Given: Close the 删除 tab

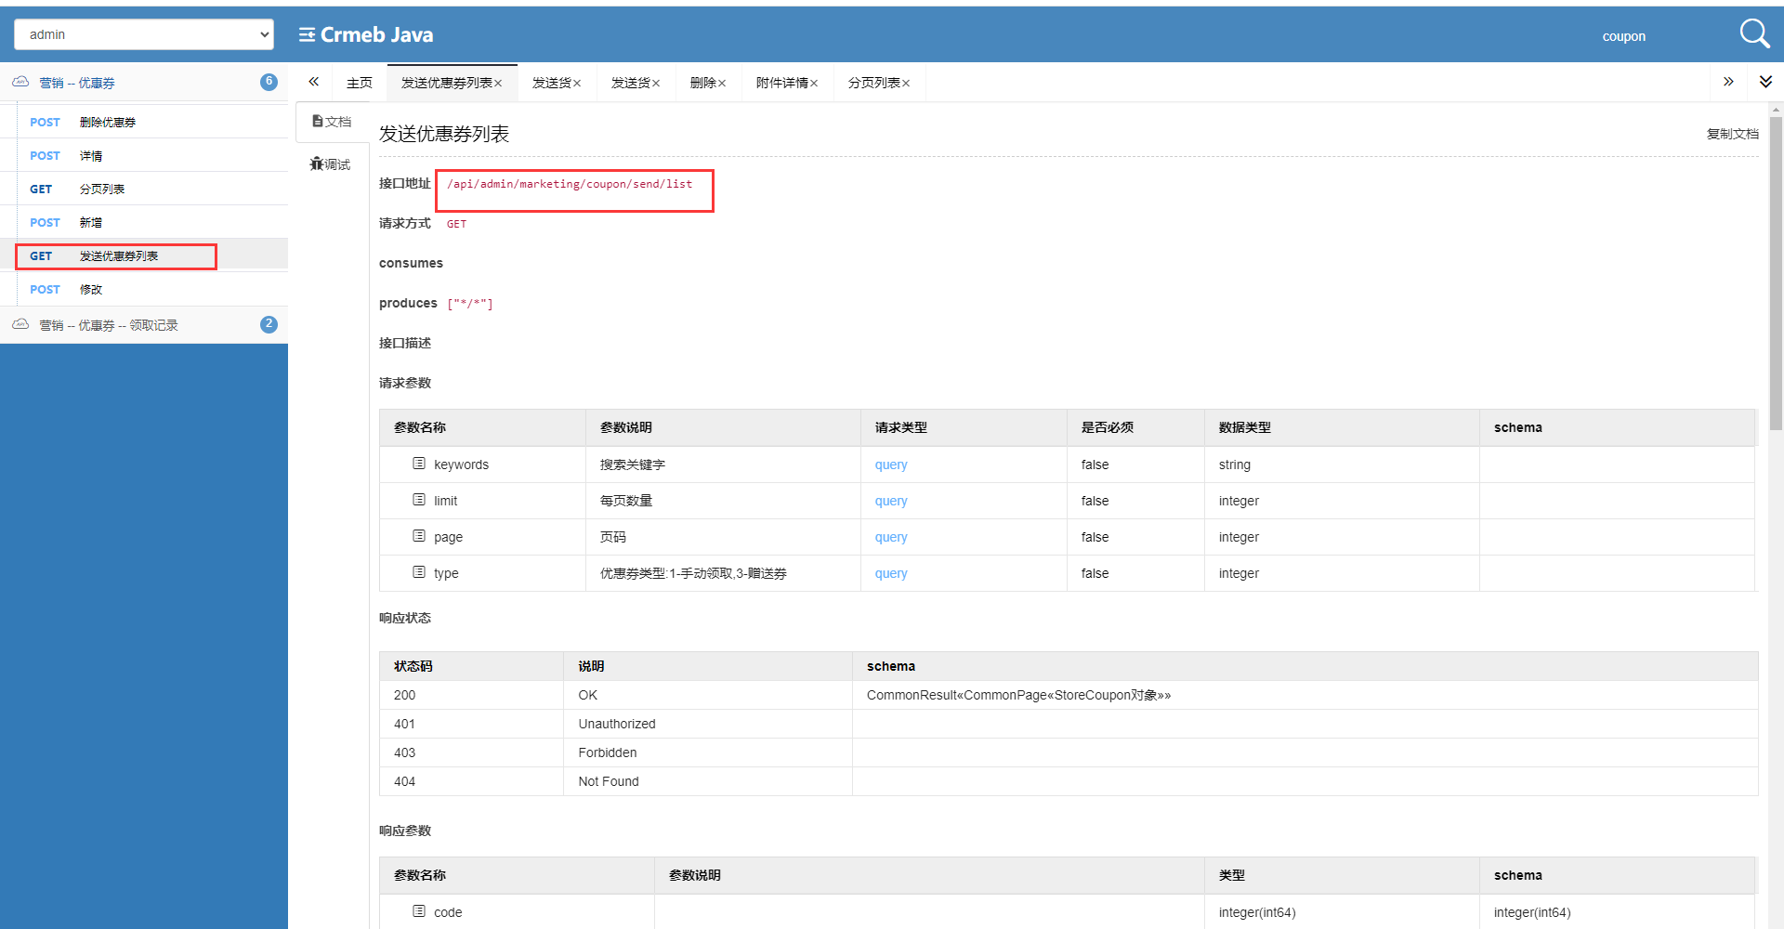Looking at the screenshot, I should click(x=722, y=84).
